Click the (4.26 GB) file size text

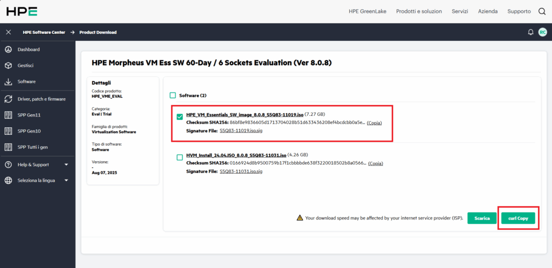coord(298,155)
